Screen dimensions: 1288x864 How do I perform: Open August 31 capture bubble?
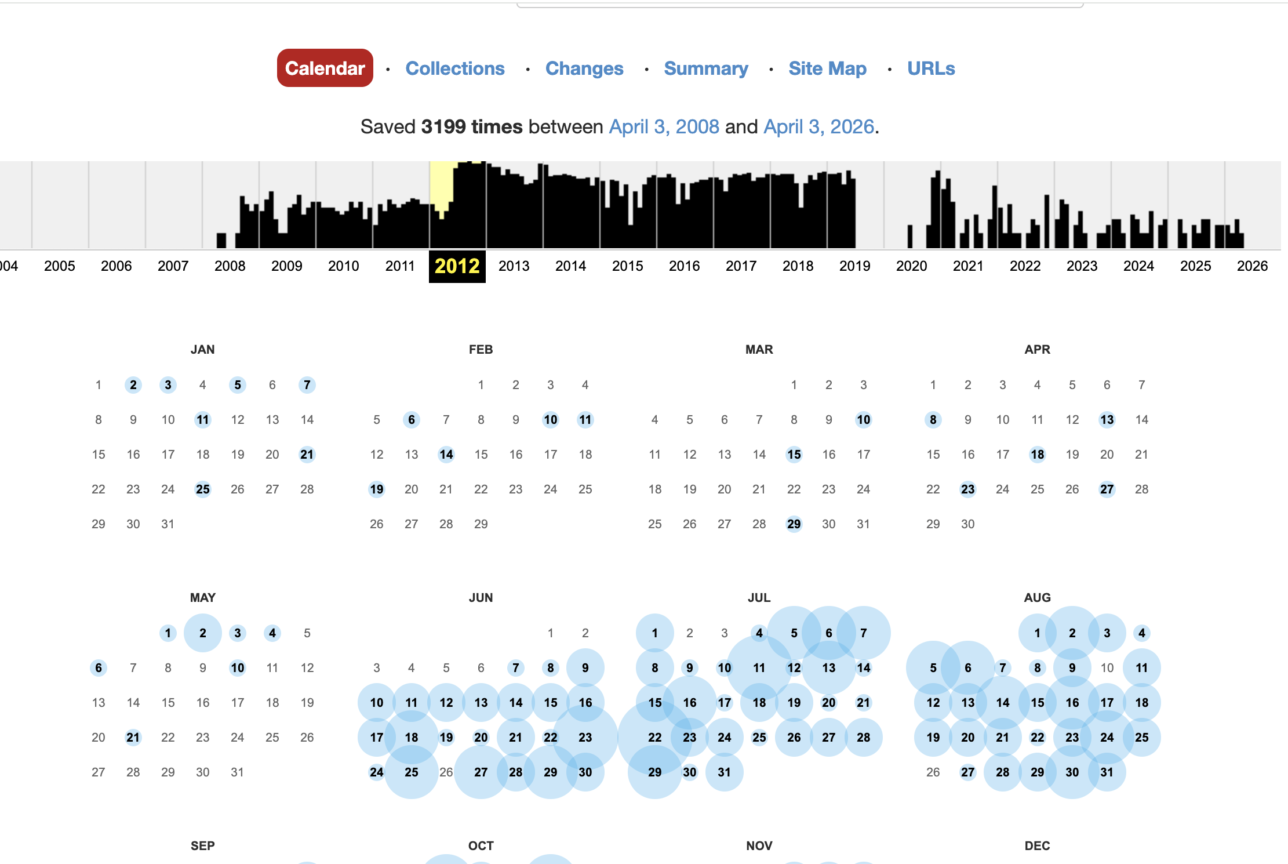coord(1107,772)
